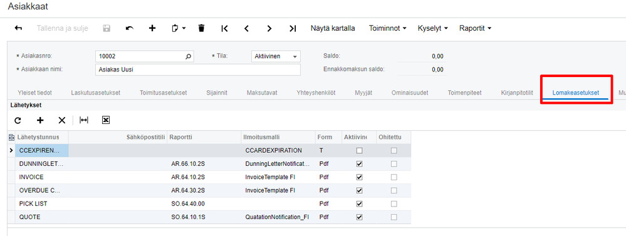626x236 pixels.
Task: Toggle Aktiivinen checkbox for OVERDUE C row
Action: (x=359, y=190)
